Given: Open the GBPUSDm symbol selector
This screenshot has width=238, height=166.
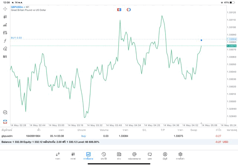Looking at the screenshot, I should coord(17,7).
